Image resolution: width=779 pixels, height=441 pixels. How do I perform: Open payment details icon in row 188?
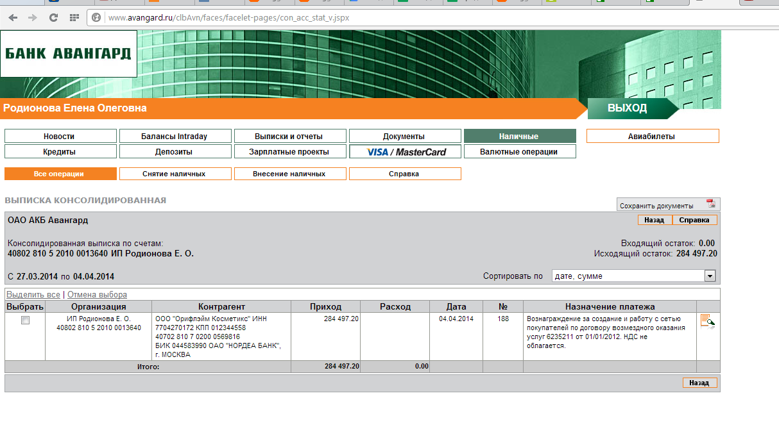click(707, 321)
